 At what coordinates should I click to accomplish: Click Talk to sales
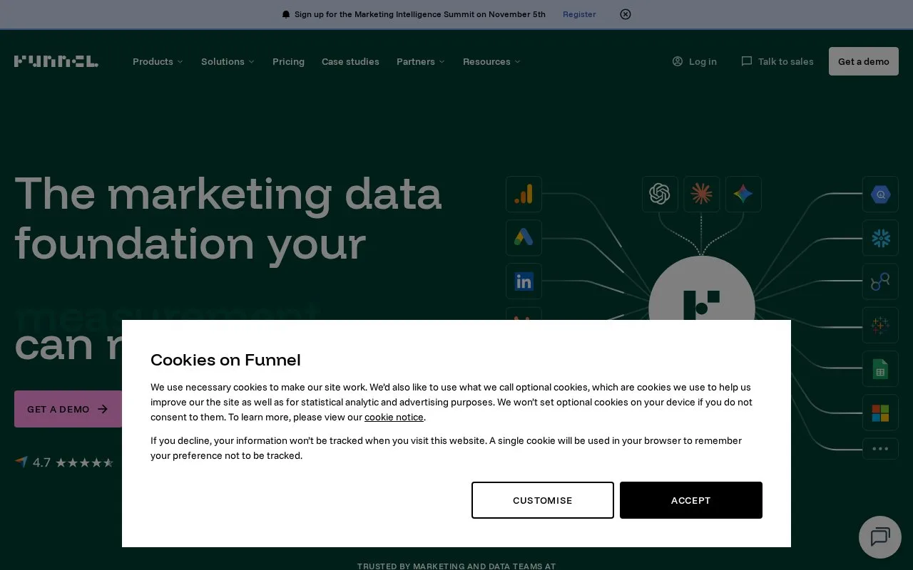point(777,61)
